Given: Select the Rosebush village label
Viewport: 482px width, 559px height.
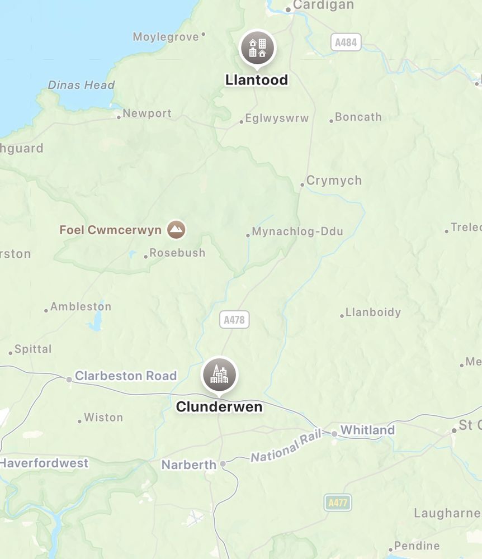Looking at the screenshot, I should click(177, 253).
